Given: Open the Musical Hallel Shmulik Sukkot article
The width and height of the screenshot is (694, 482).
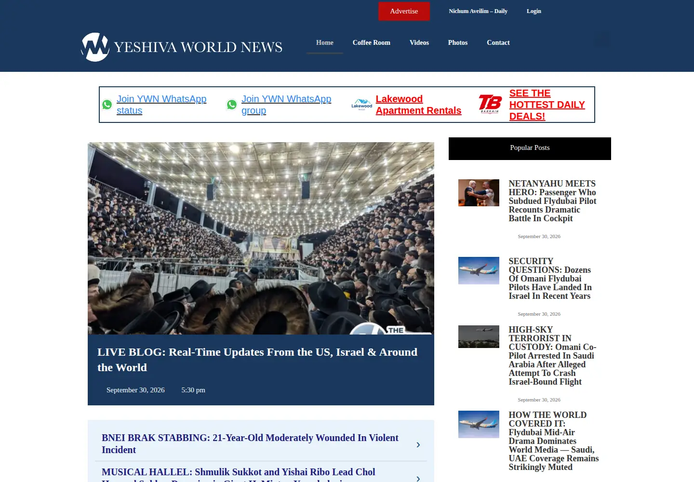Looking at the screenshot, I should [239, 475].
